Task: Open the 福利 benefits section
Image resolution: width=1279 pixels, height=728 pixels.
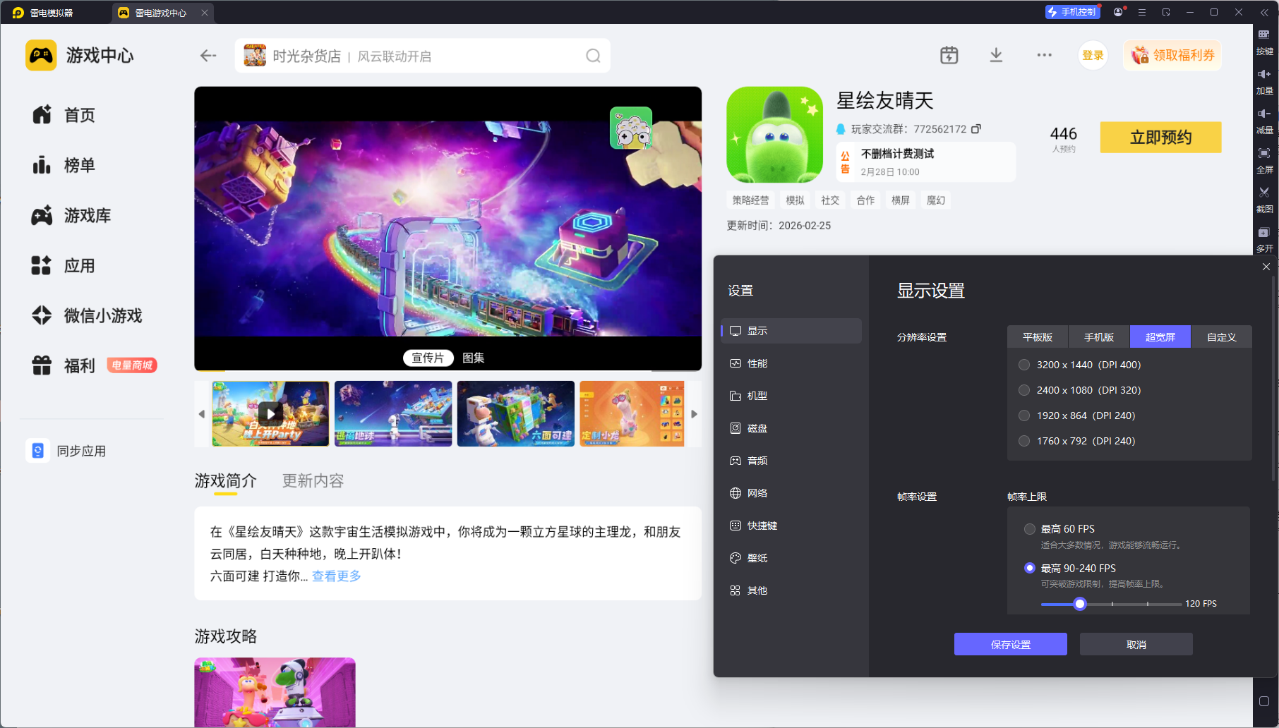Action: point(64,365)
